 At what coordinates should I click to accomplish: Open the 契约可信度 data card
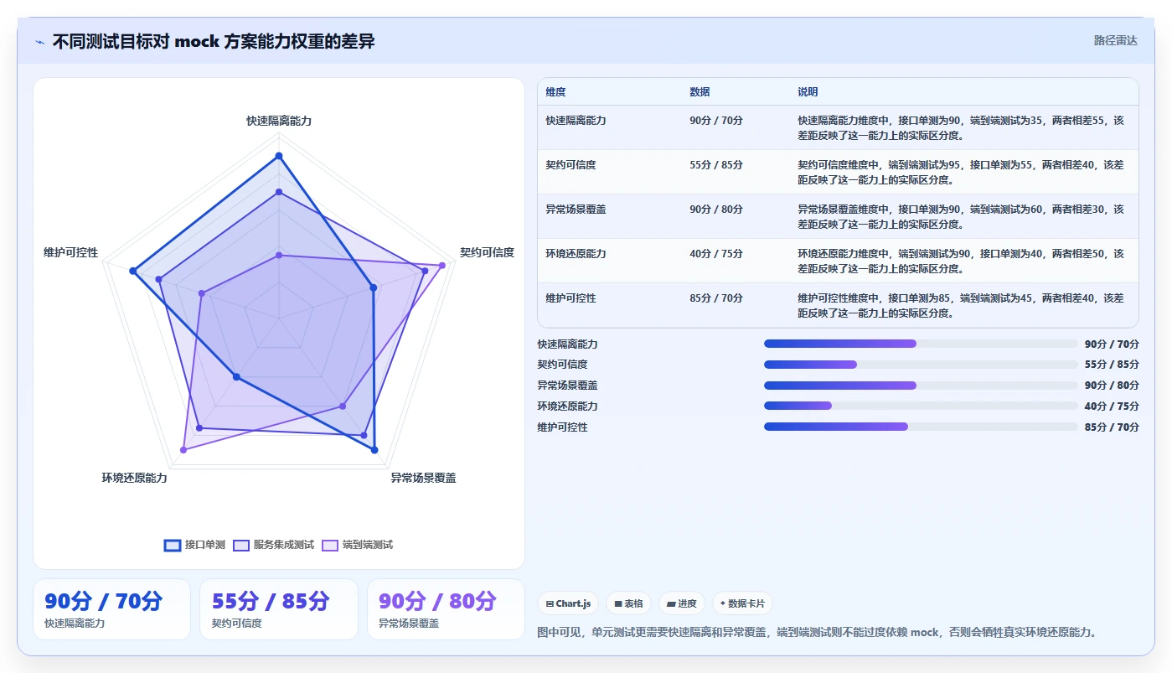point(279,609)
